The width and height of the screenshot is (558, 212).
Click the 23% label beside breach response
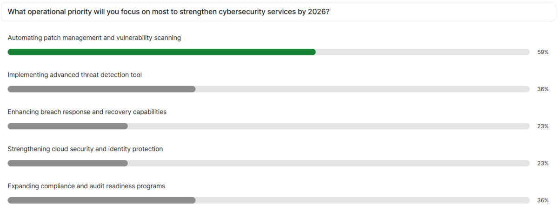(543, 126)
